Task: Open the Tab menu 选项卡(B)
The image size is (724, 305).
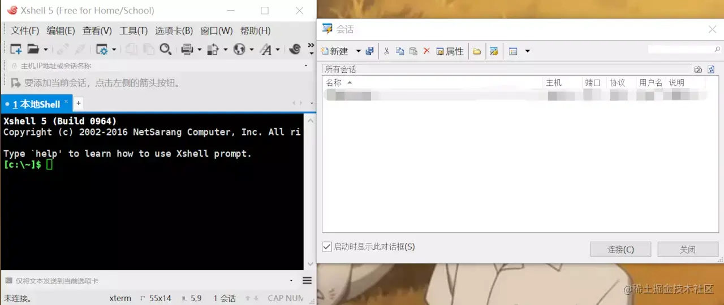Action: tap(174, 30)
